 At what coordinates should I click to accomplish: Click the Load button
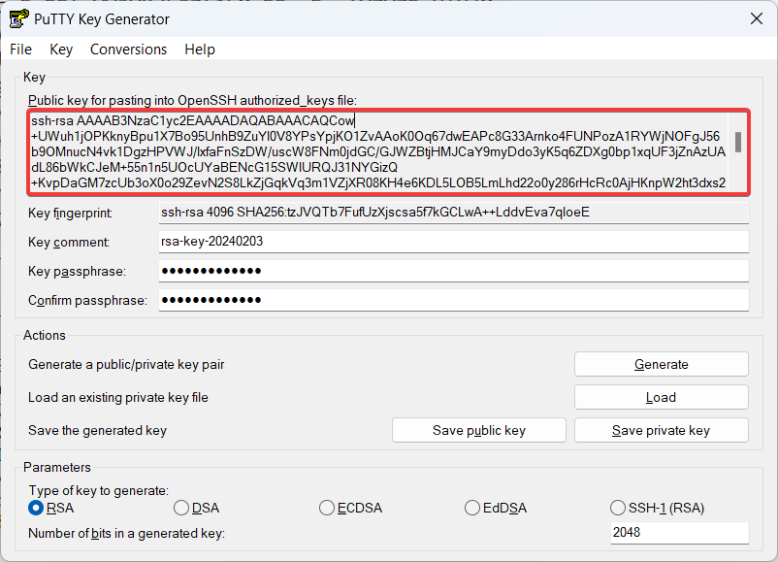pos(662,397)
